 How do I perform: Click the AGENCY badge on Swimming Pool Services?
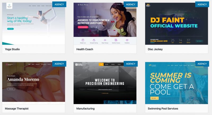coord(202,64)
